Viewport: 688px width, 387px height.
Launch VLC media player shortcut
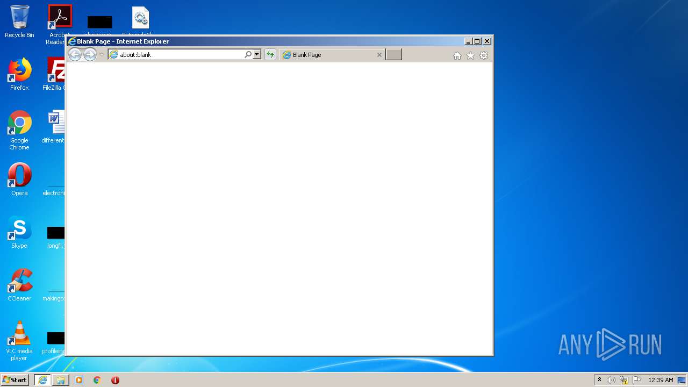pyautogui.click(x=19, y=341)
